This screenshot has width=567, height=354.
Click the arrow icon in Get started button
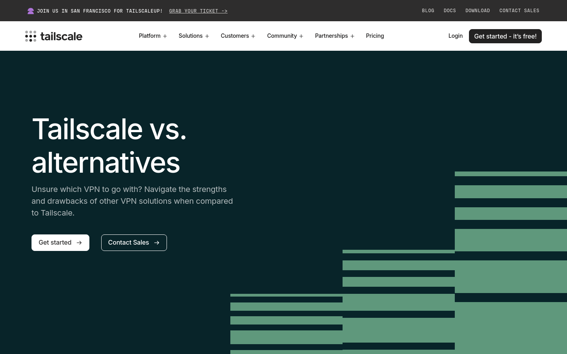click(79, 243)
